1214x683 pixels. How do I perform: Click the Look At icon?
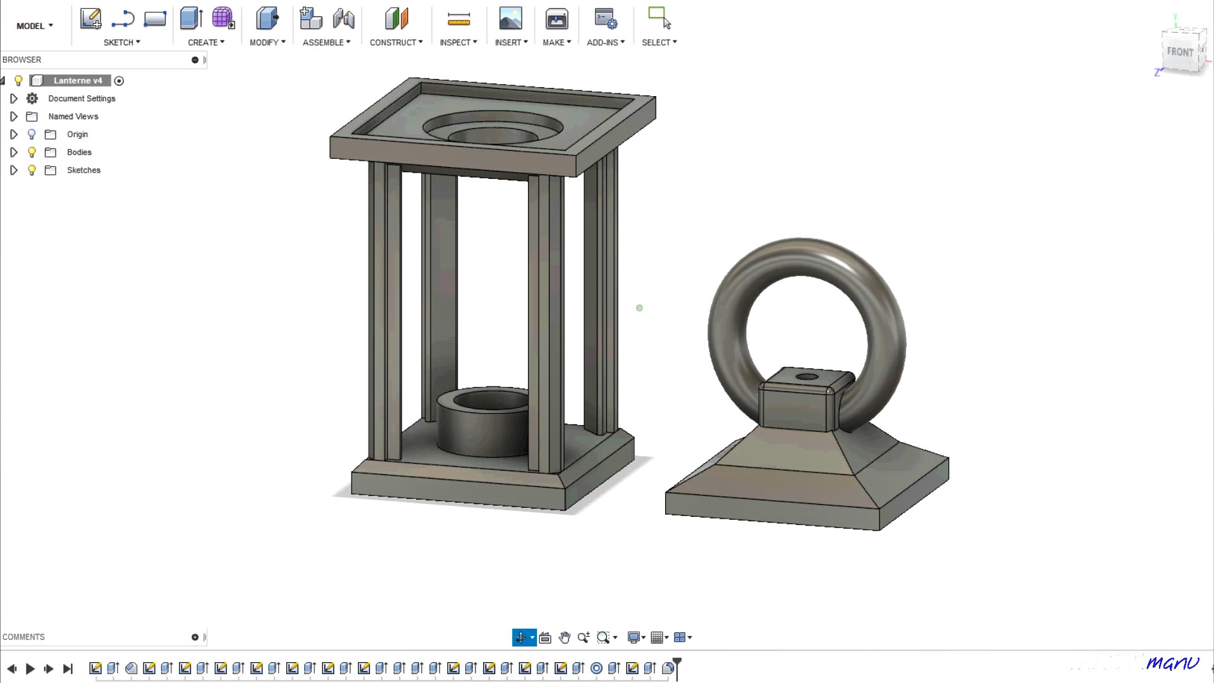click(x=545, y=637)
